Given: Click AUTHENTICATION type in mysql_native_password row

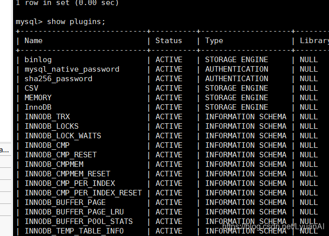Looking at the screenshot, I should click(237, 69).
